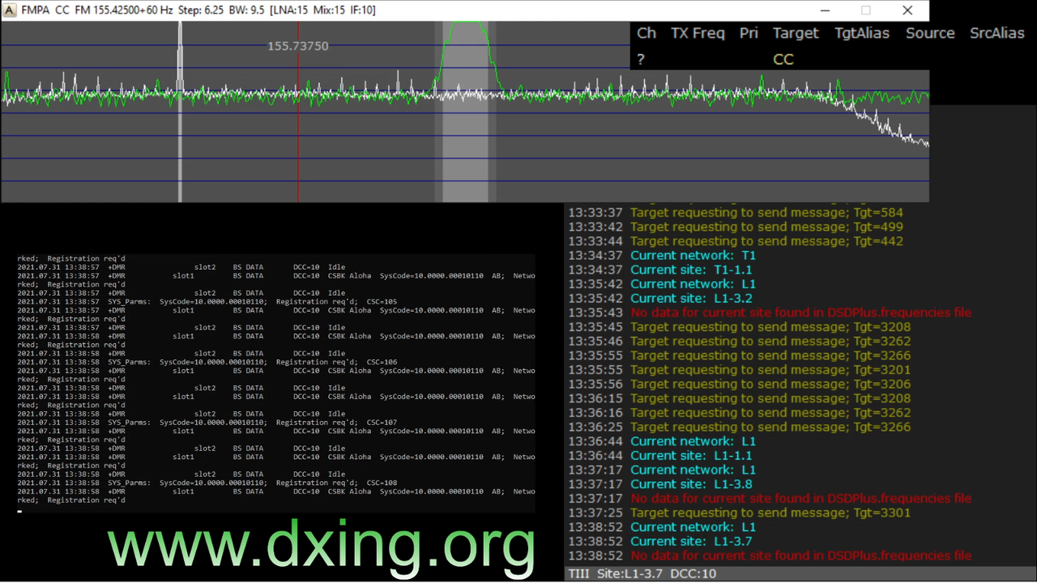Viewport: 1037px width, 583px height.
Task: Click the console SYS_Parms line with CSC=107
Action: pyautogui.click(x=207, y=423)
